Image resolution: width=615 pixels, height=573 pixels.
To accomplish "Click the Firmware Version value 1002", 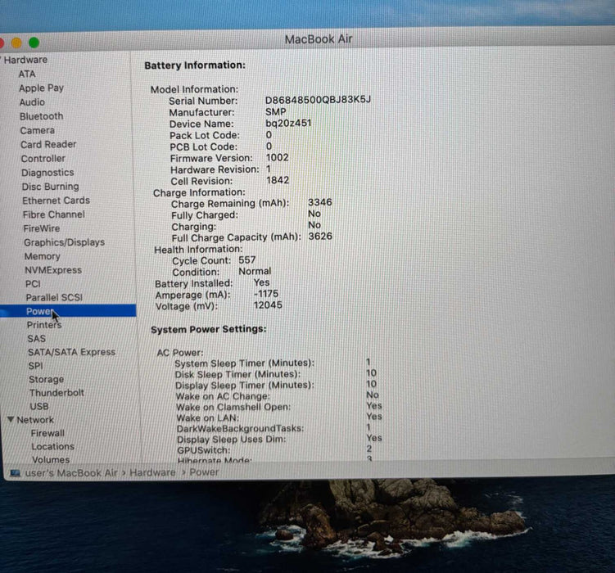I will click(278, 157).
